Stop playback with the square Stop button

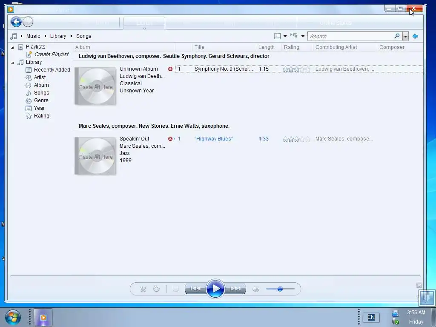pyautogui.click(x=175, y=289)
